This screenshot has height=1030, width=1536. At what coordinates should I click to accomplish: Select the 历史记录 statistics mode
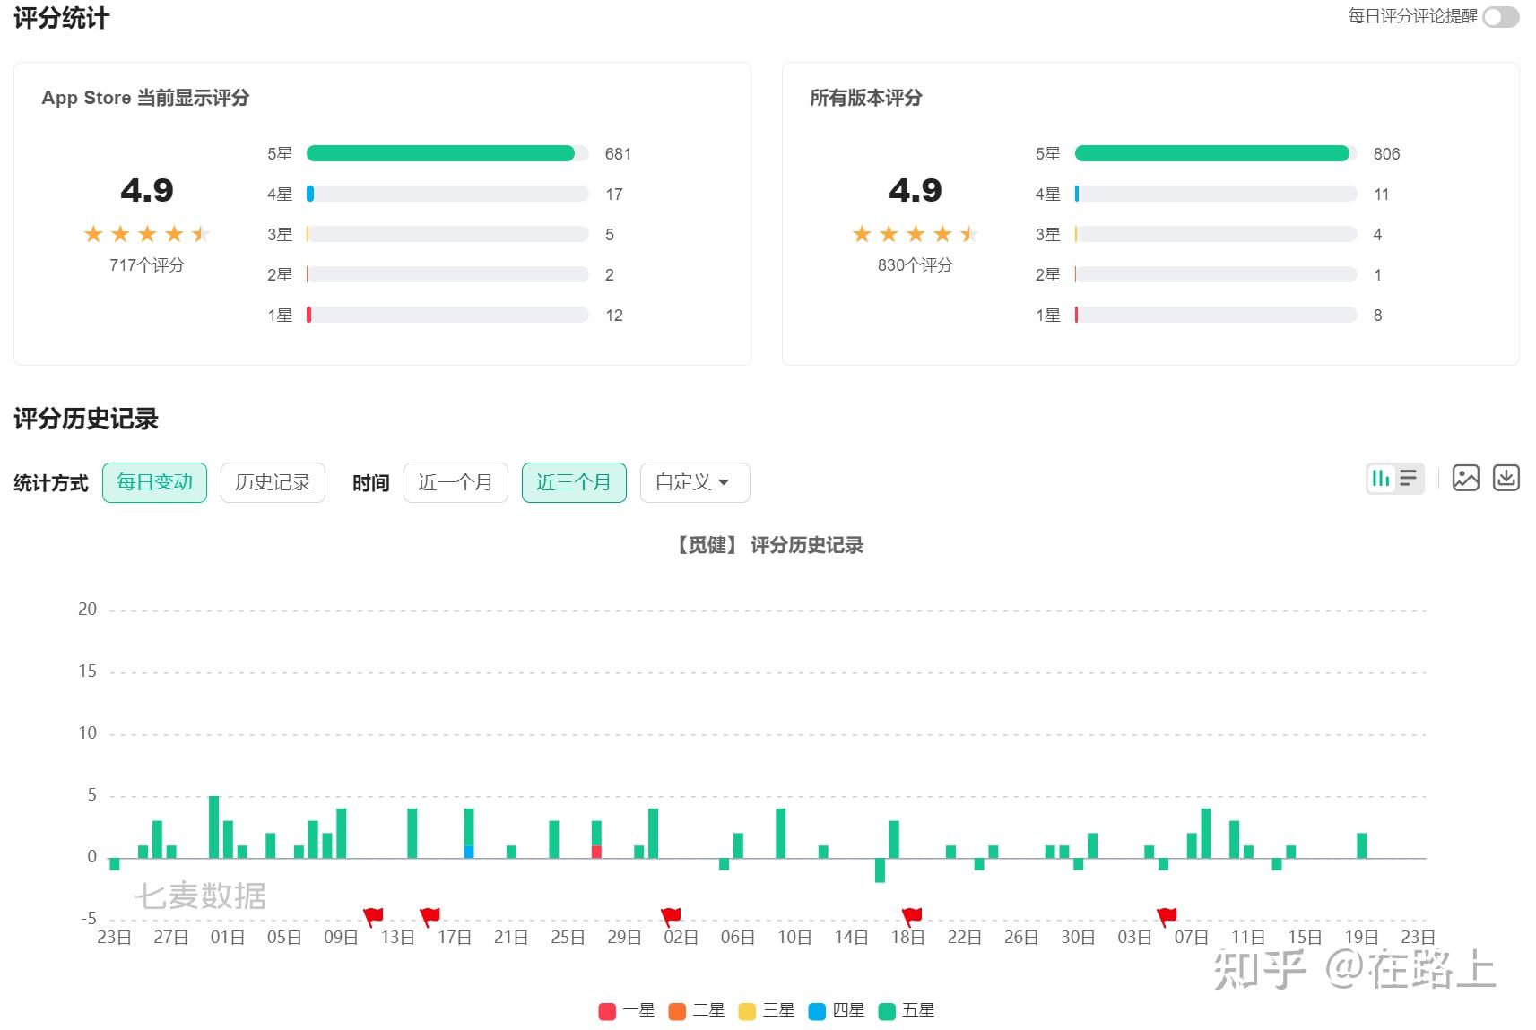tap(273, 482)
